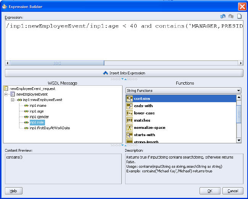Select inp1:gender in the message tree
This screenshot has width=248, height=199.
tap(39, 117)
